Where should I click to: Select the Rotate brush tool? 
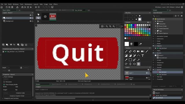[126, 64]
